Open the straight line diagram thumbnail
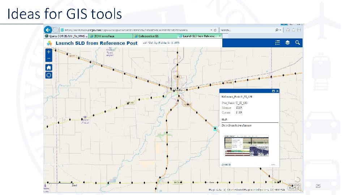The height and width of the screenshot is (195, 347). 247,146
